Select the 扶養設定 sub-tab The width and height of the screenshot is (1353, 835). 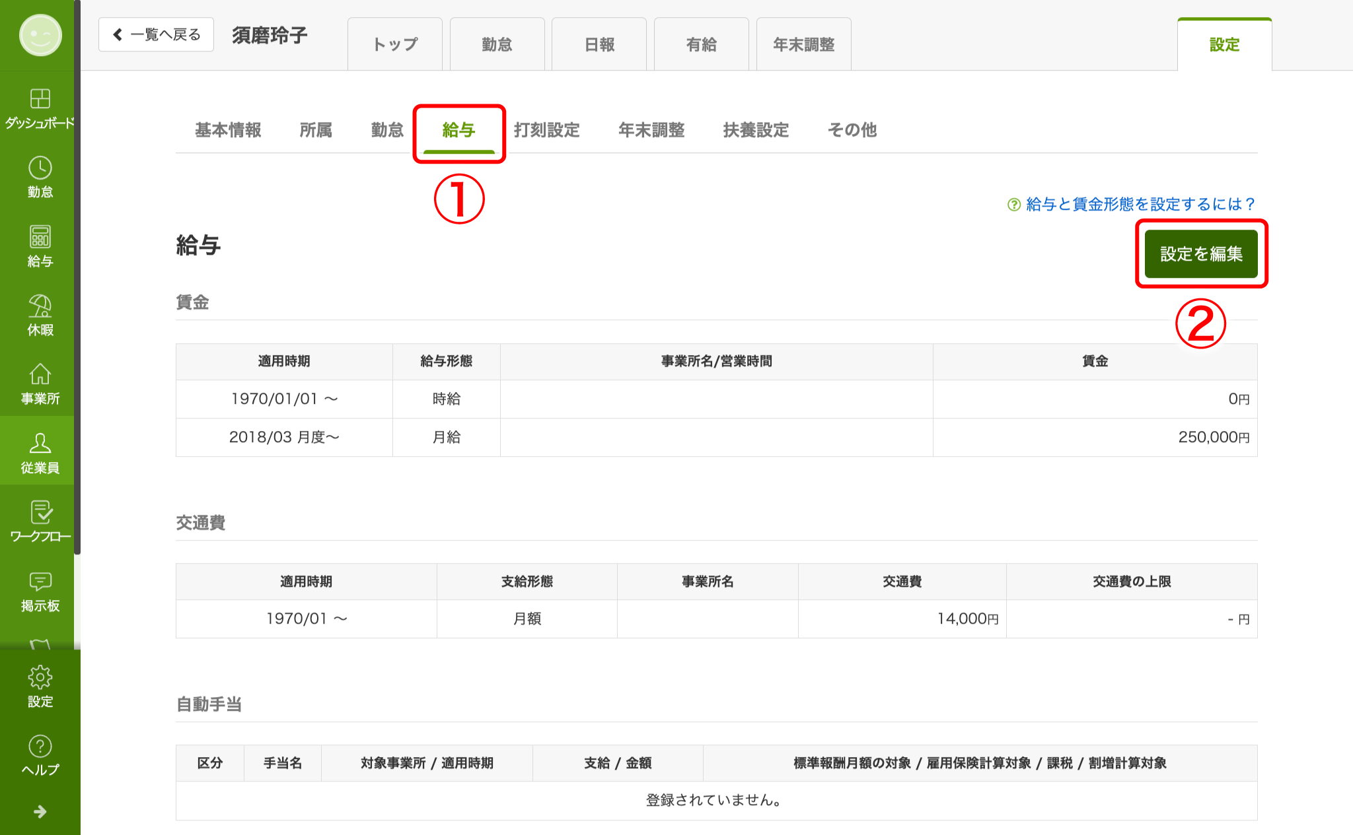756,130
